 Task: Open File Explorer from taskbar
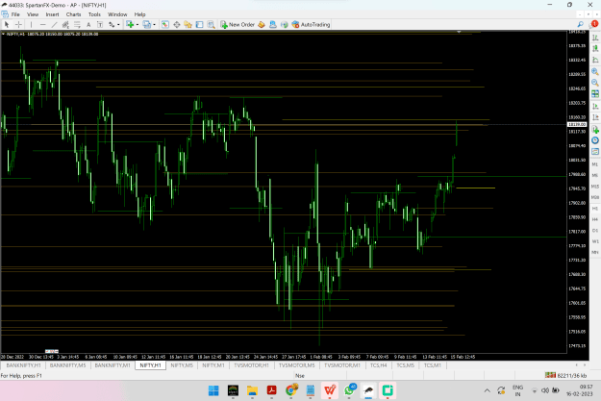click(x=252, y=390)
